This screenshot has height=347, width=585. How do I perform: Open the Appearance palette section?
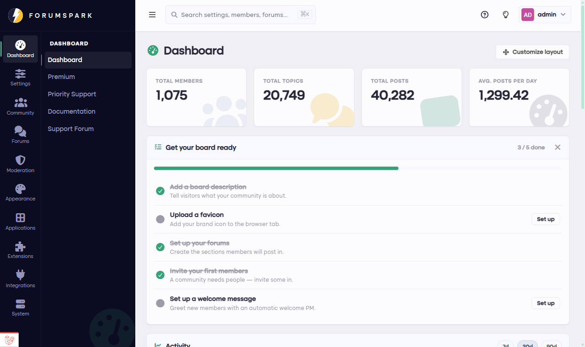(x=21, y=193)
